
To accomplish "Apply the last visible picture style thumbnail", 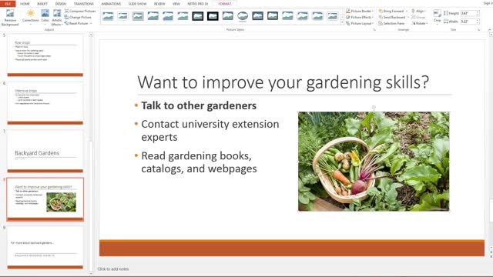I will coord(332,15).
